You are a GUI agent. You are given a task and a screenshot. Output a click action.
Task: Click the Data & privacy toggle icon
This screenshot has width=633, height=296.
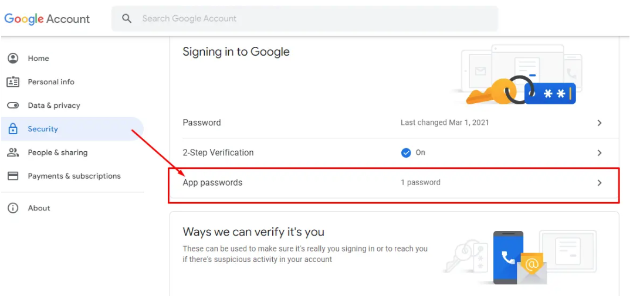(x=13, y=106)
